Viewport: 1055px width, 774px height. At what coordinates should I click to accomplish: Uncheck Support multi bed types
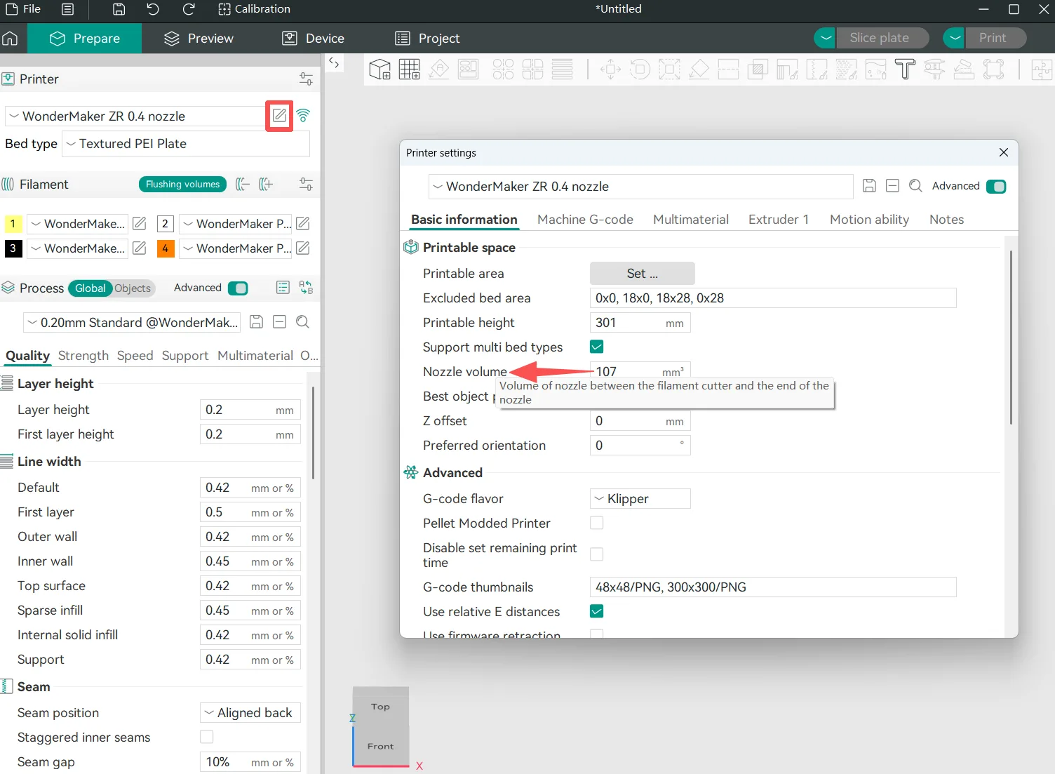pos(597,347)
